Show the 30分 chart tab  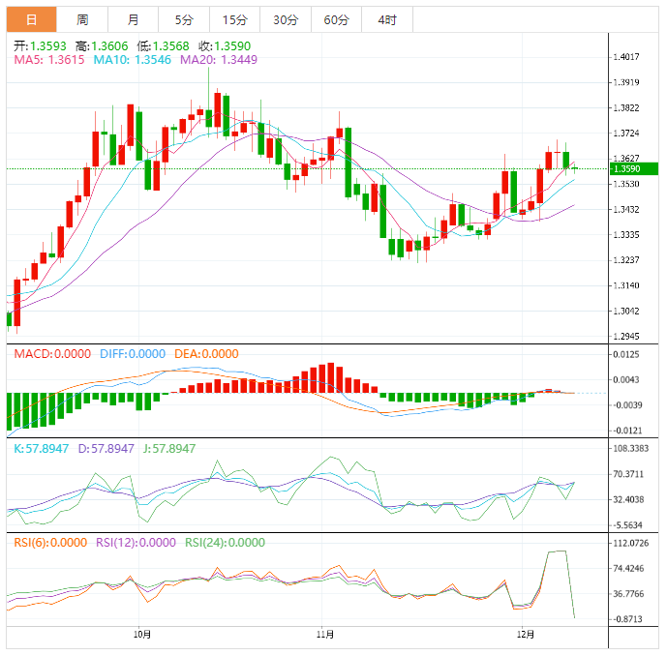point(286,19)
